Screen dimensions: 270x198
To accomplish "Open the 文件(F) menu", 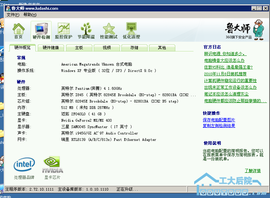I will [x=13, y=15].
